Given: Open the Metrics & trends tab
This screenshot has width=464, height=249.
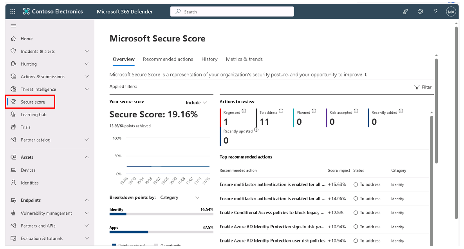Looking at the screenshot, I should [244, 59].
